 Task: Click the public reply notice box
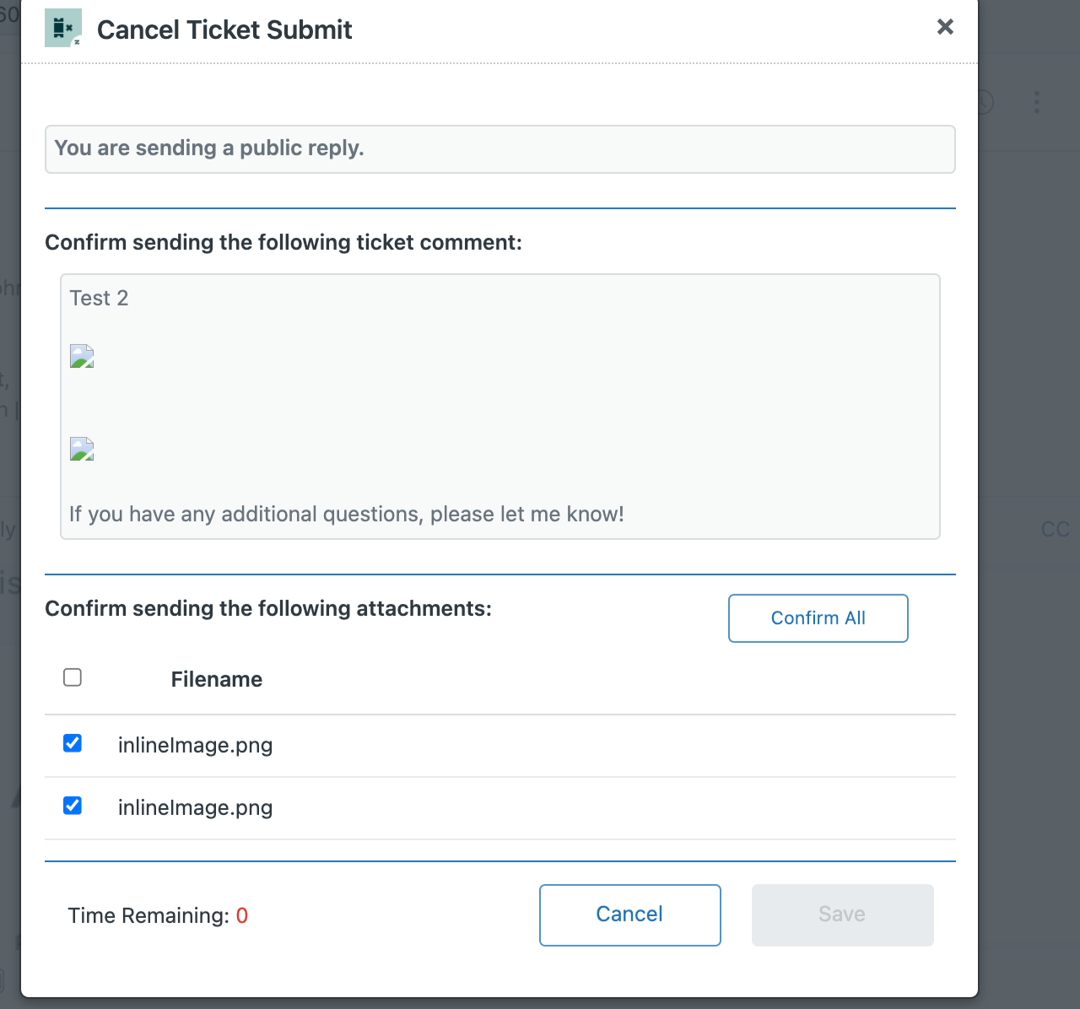499,149
